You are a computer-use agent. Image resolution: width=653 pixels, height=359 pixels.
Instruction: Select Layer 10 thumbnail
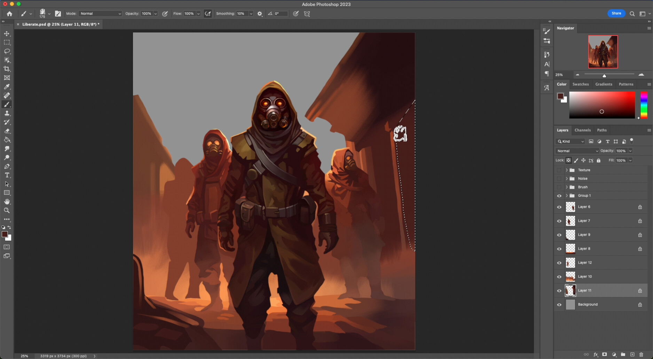570,277
